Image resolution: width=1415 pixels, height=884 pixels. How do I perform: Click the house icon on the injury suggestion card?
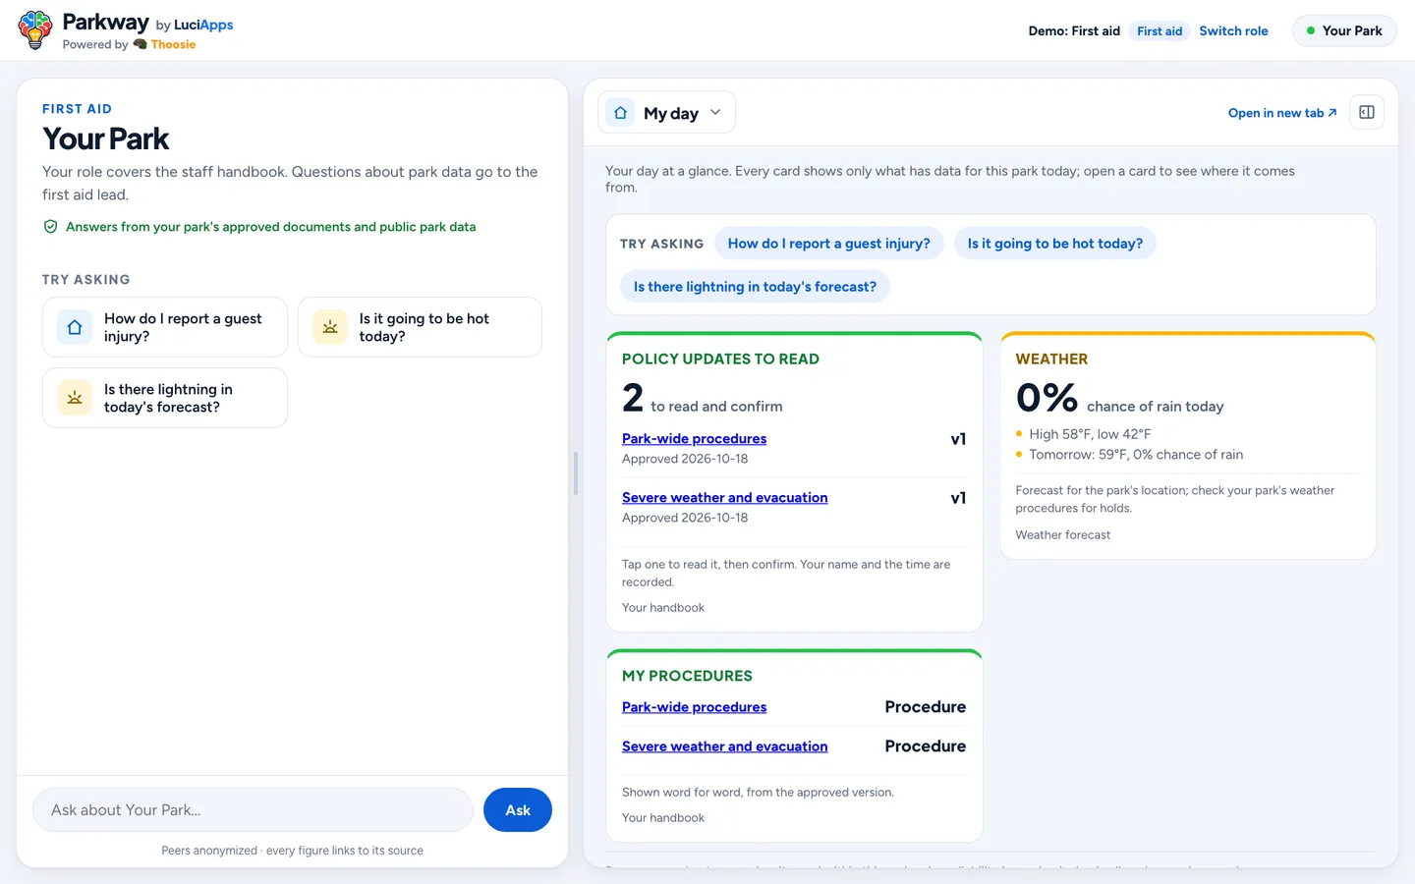(75, 327)
